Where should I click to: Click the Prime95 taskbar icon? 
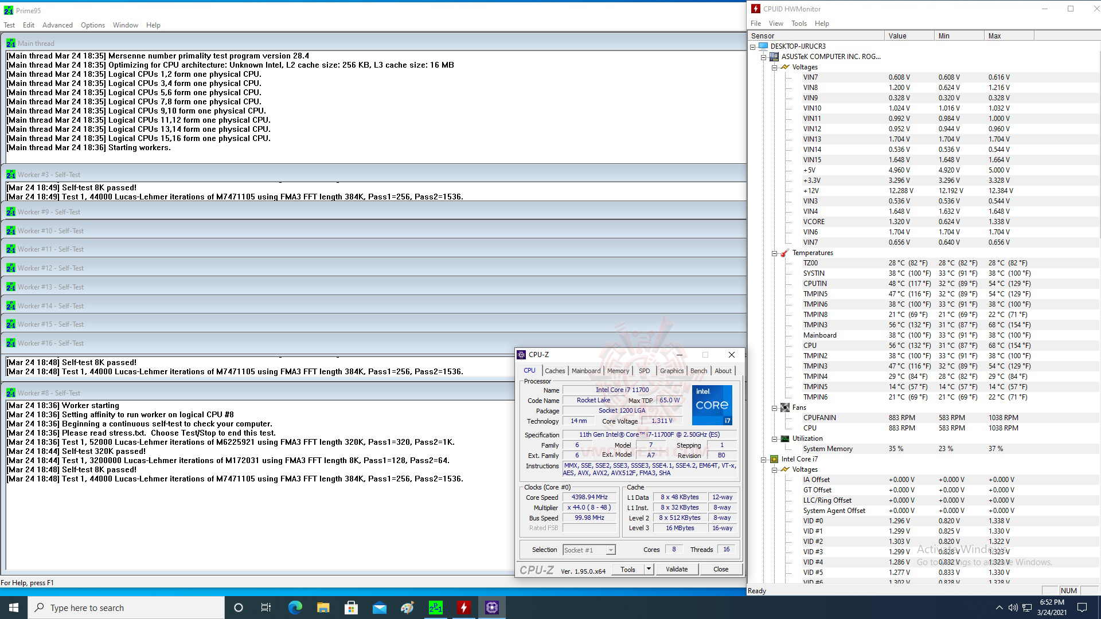(x=436, y=608)
